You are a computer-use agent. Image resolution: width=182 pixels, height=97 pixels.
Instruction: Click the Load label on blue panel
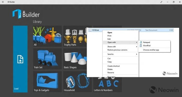tap(16, 89)
